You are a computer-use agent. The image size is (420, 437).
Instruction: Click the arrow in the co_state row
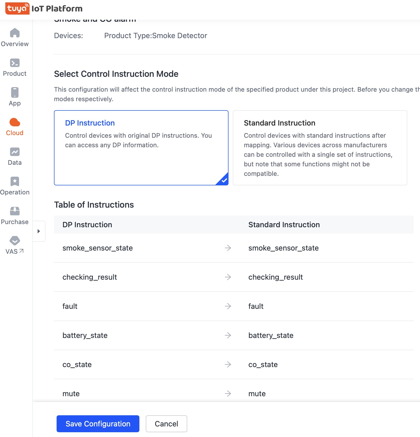pos(228,364)
